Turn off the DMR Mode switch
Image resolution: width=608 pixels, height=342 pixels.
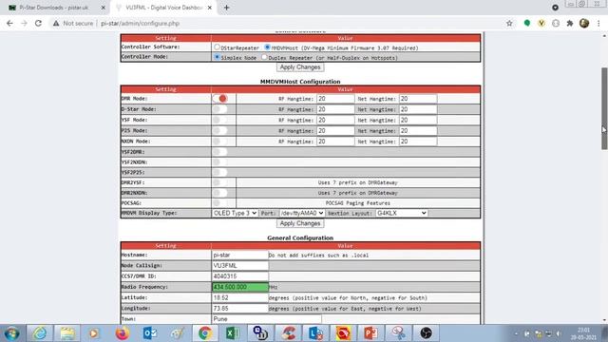(x=219, y=99)
